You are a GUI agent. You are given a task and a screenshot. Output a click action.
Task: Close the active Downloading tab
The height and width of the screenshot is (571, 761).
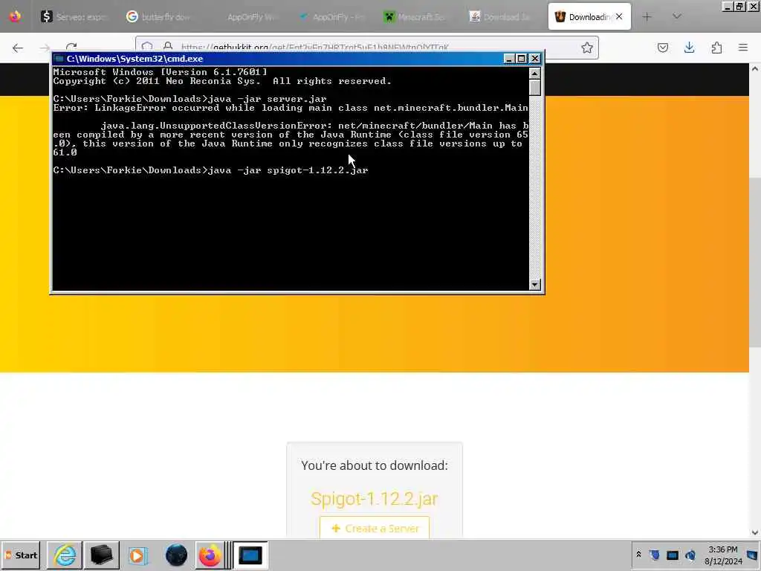point(619,16)
